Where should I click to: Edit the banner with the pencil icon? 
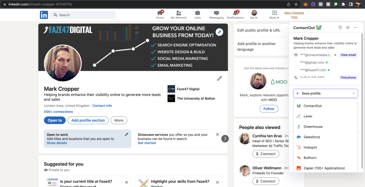(x=219, y=32)
